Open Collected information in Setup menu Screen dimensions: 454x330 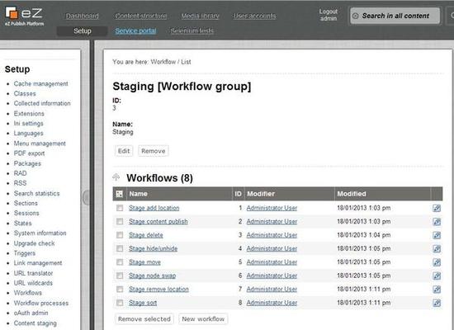point(42,103)
